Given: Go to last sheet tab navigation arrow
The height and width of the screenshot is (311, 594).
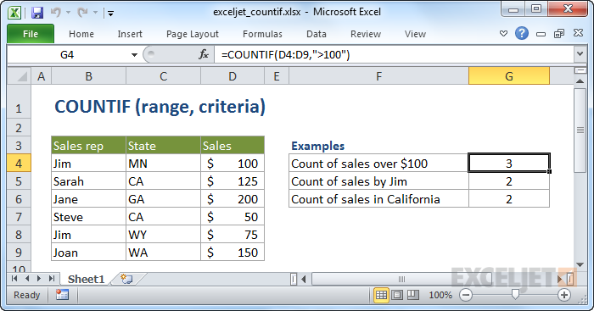Looking at the screenshot, I should click(52, 279).
